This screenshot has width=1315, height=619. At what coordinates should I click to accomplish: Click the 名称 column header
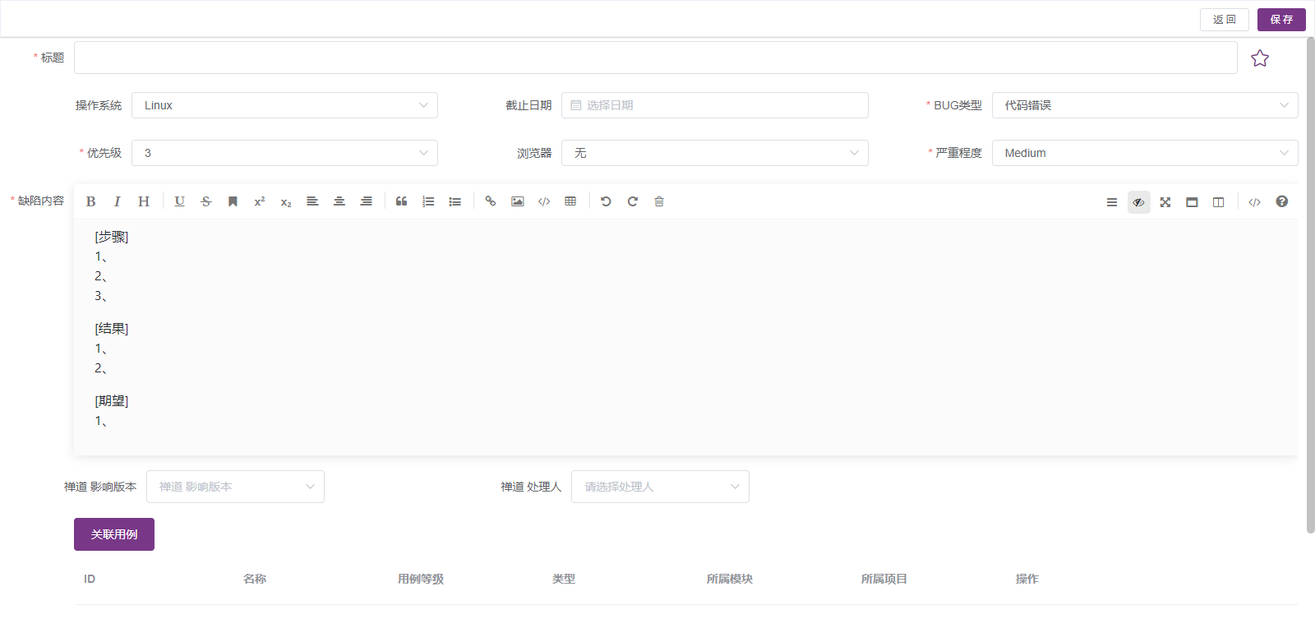click(x=255, y=579)
